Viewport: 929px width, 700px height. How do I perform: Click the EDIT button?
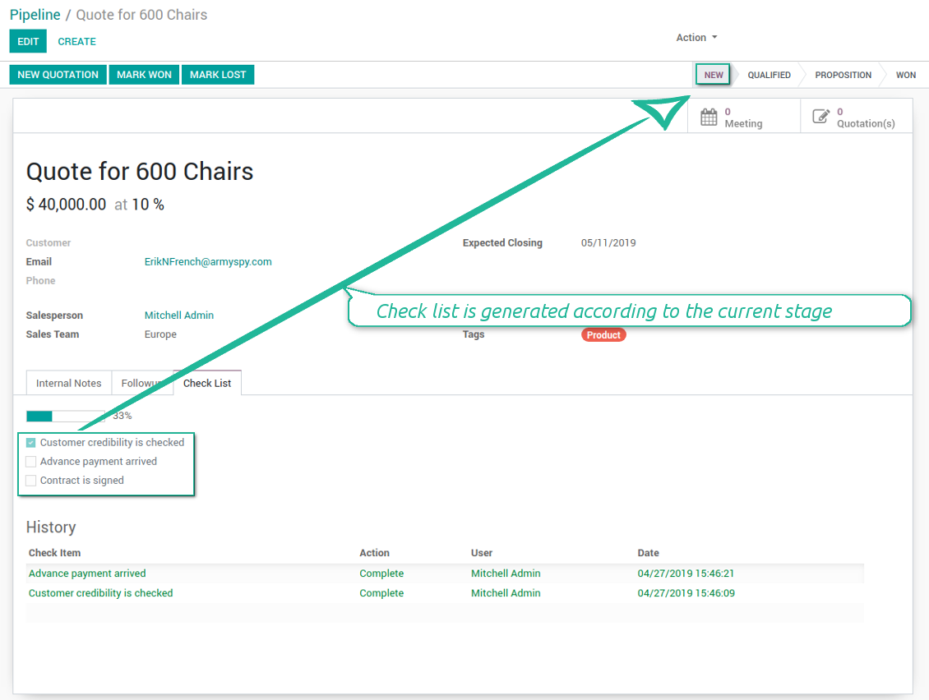click(x=28, y=41)
